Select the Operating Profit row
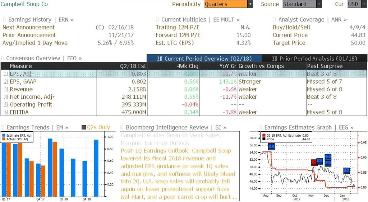Screen dimensions: 368x202 coord(184,104)
